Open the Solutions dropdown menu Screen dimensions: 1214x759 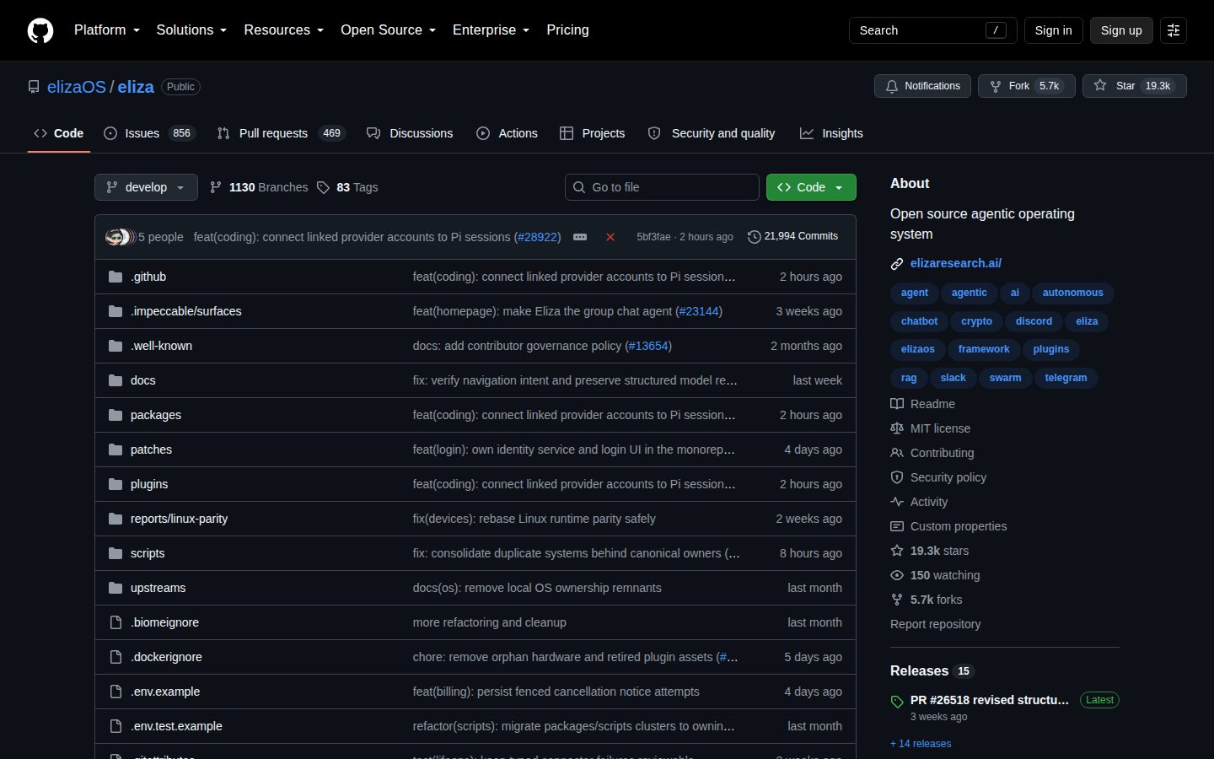[x=191, y=30]
